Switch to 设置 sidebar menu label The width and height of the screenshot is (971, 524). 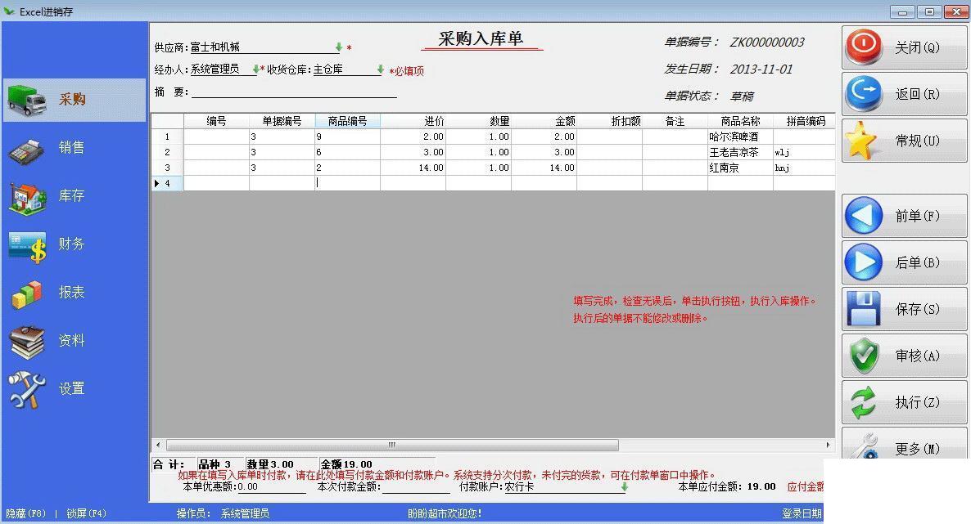point(72,388)
